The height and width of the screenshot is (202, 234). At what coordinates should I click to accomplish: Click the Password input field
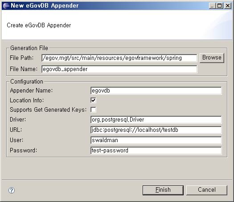[156, 150]
